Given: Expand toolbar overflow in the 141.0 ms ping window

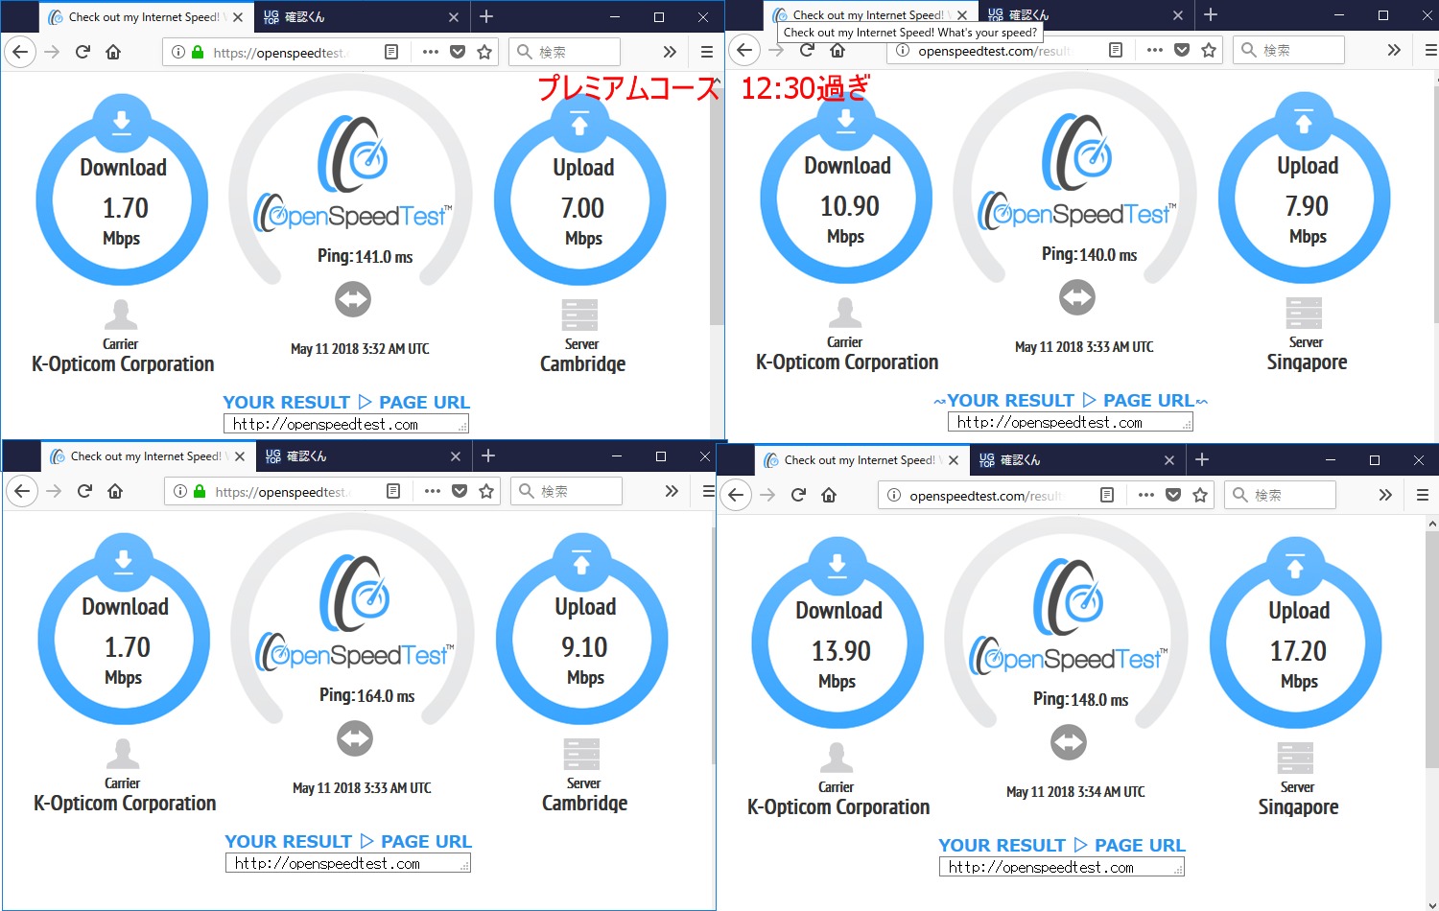Looking at the screenshot, I should tap(670, 52).
